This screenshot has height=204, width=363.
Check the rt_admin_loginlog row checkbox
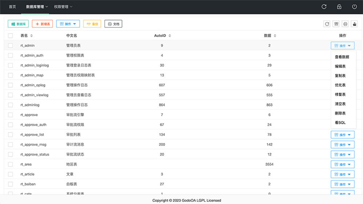(x=11, y=65)
